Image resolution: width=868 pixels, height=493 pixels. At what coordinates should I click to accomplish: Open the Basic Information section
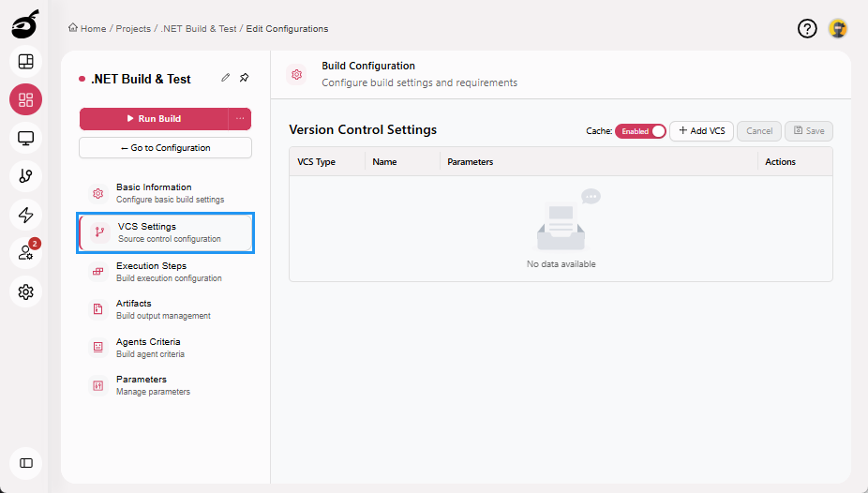[166, 193]
